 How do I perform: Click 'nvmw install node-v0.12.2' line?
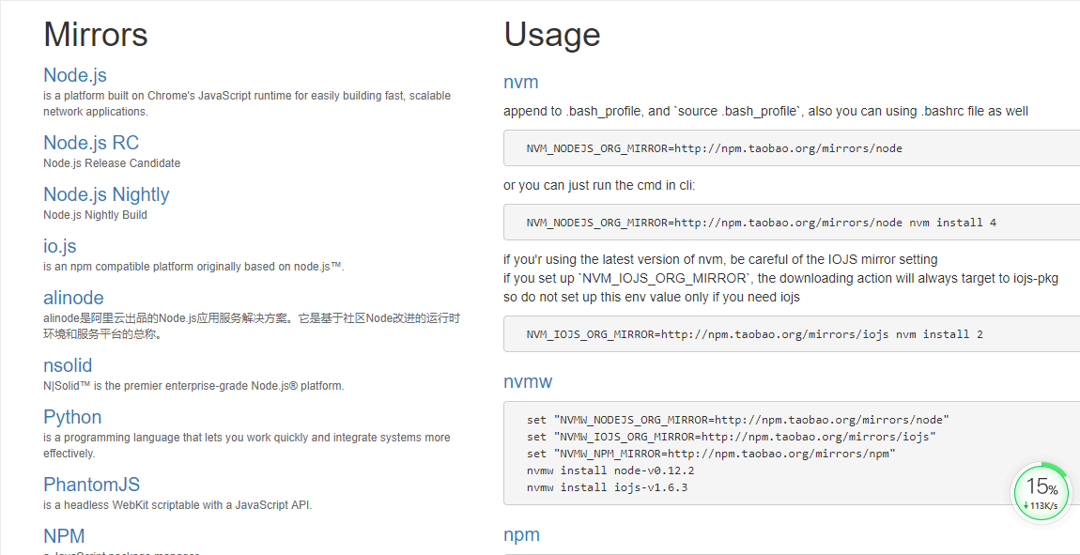pos(613,470)
